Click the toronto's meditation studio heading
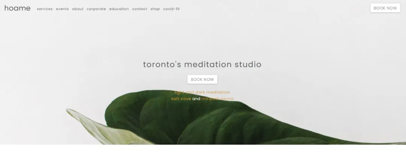This screenshot has height=157, width=406. coord(202,64)
